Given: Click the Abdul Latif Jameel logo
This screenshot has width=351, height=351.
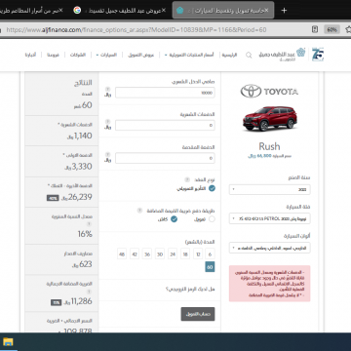Looking at the screenshot, I should [x=283, y=55].
